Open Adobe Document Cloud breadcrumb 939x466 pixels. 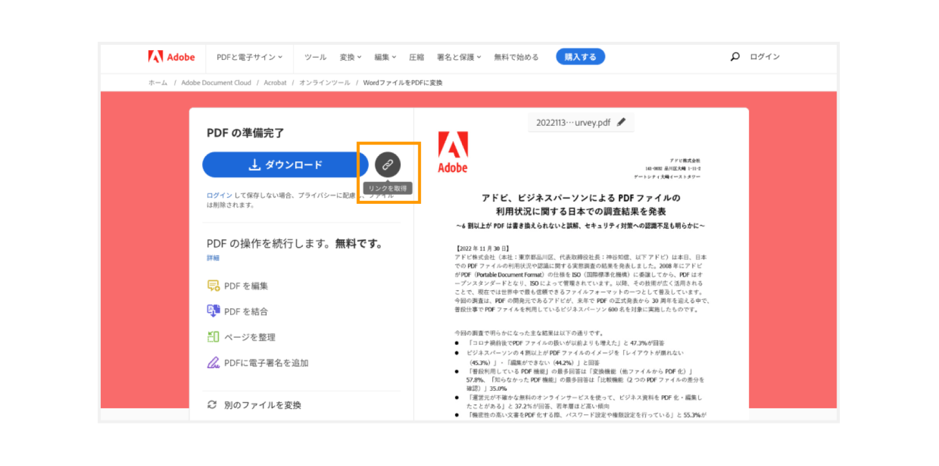coord(216,83)
